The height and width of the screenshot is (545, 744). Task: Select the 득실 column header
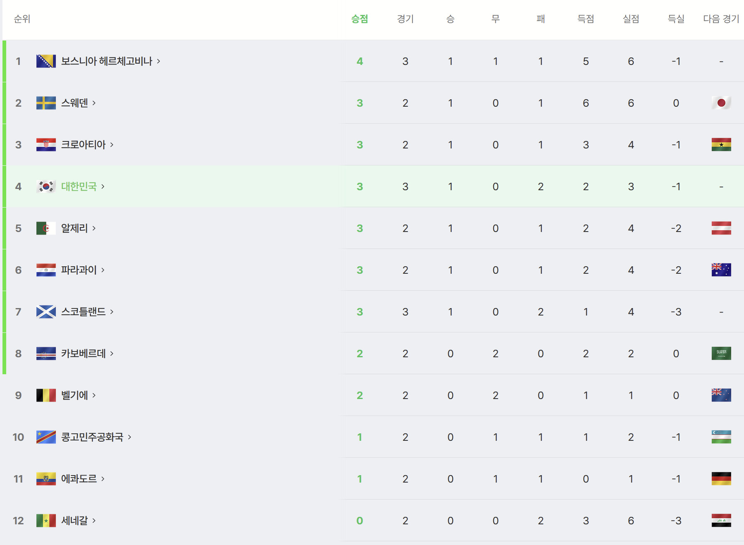coord(676,19)
